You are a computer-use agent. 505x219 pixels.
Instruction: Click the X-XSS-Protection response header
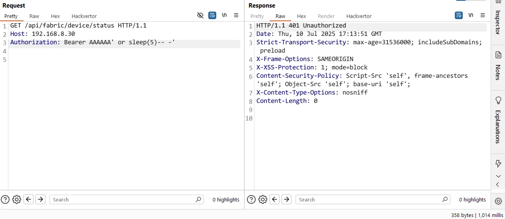(312, 67)
